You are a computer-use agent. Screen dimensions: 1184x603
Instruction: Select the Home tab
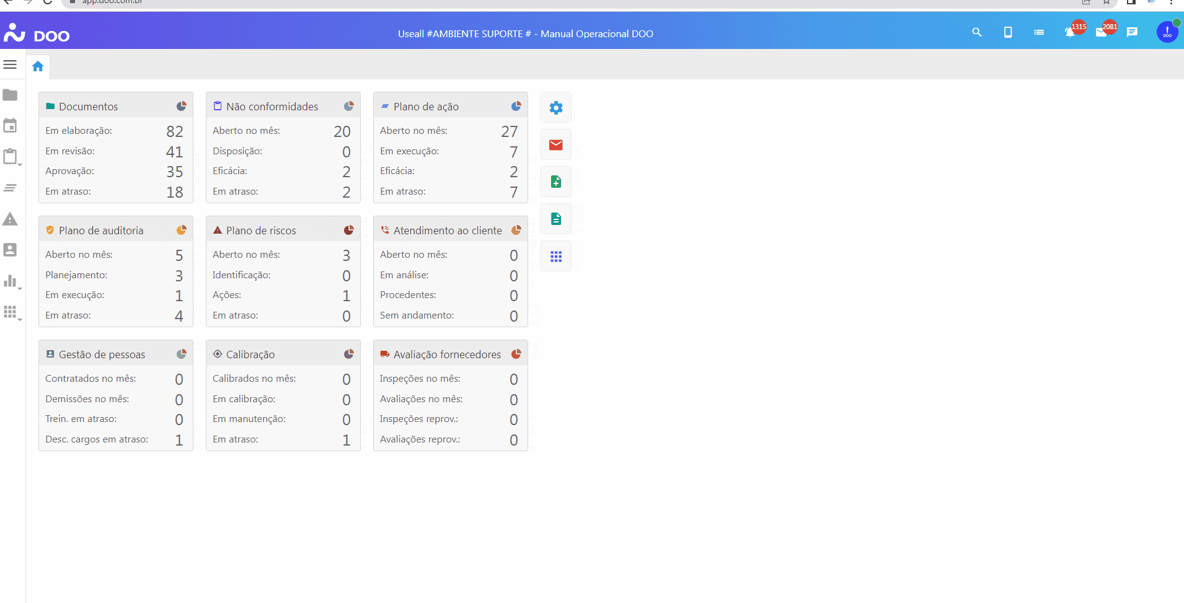click(x=38, y=66)
